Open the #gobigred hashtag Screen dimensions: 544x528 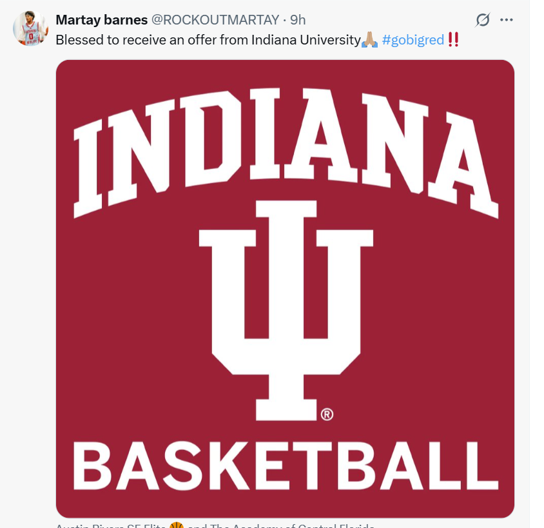click(x=413, y=40)
